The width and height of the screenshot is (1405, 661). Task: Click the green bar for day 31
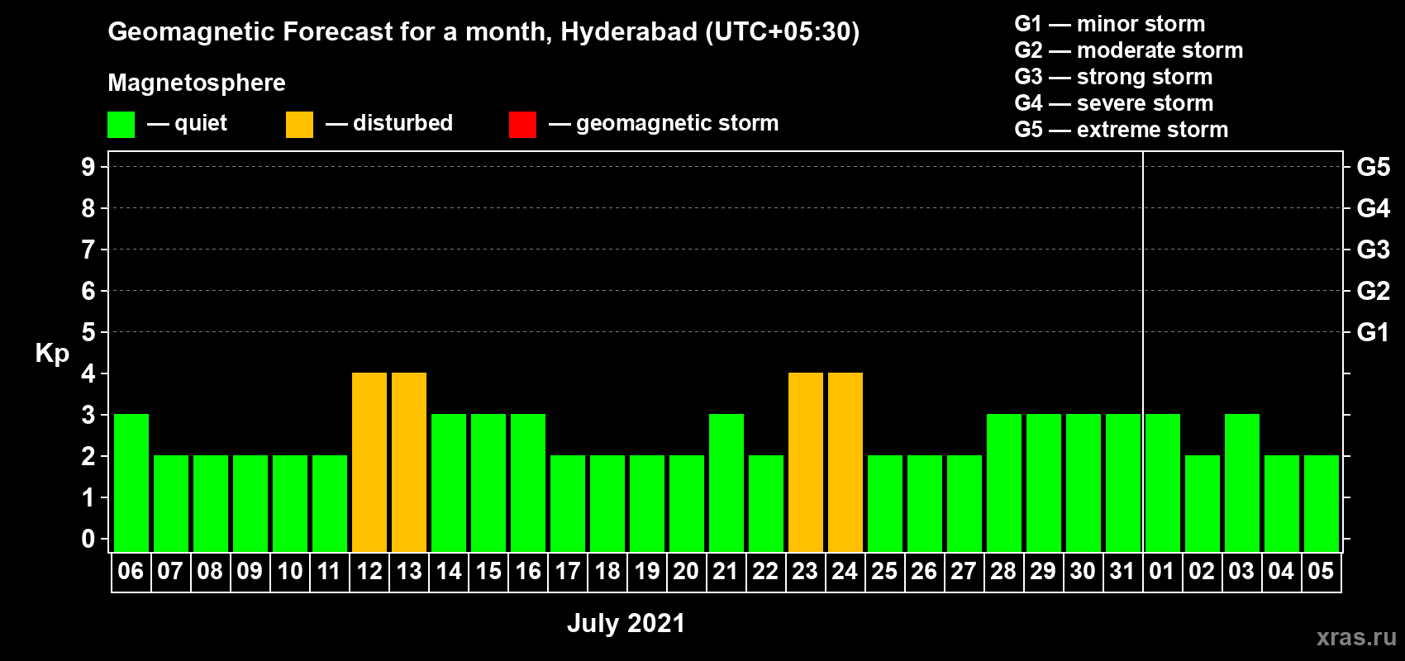tap(1123, 483)
